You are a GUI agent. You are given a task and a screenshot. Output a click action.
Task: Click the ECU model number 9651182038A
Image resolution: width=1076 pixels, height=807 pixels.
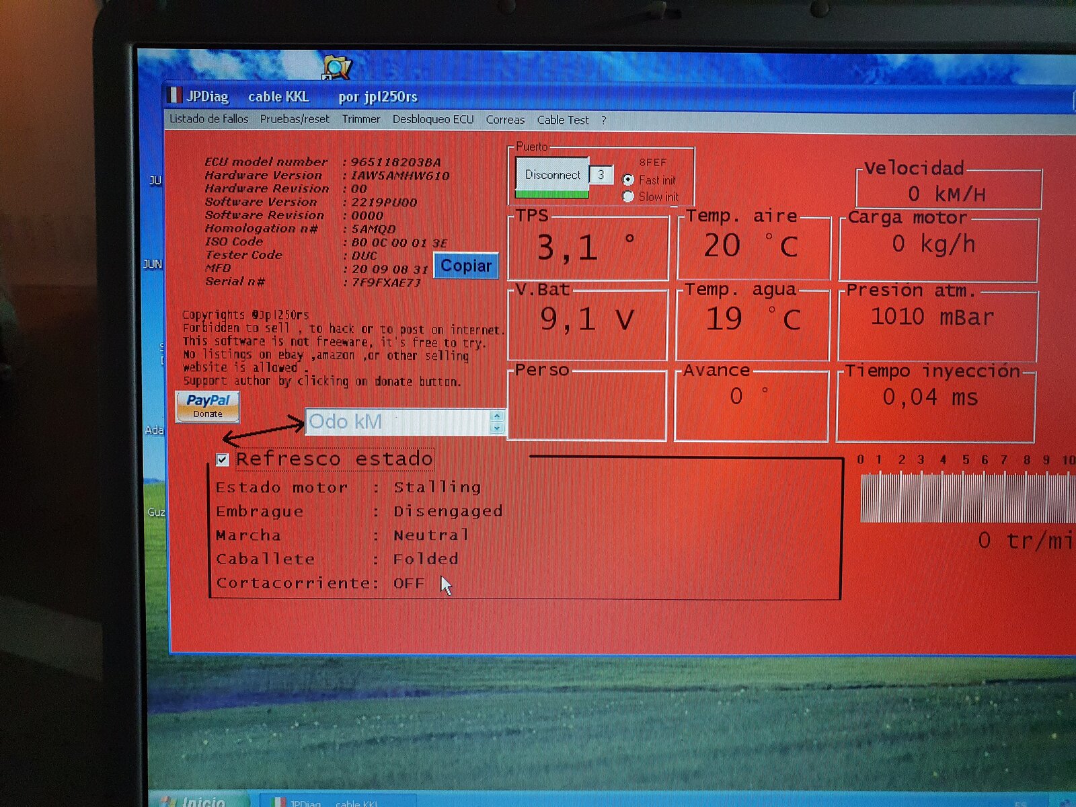click(x=395, y=162)
